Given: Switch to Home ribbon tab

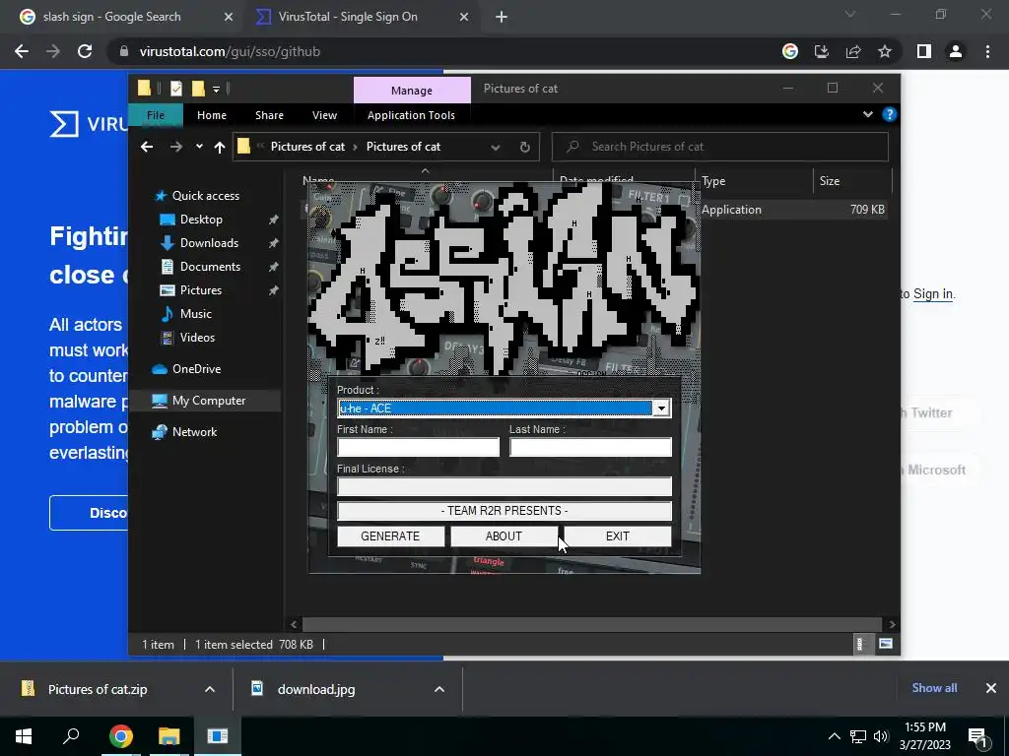Looking at the screenshot, I should click(x=212, y=115).
